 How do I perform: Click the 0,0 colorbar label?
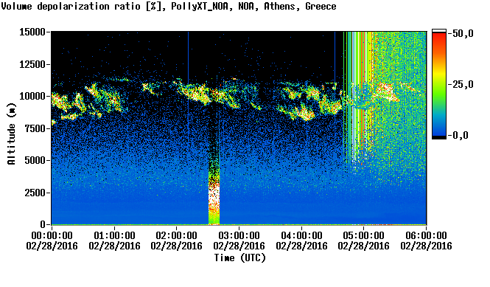(x=458, y=136)
